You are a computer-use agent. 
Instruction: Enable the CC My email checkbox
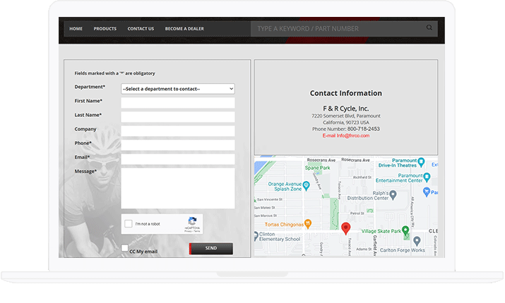tap(125, 249)
